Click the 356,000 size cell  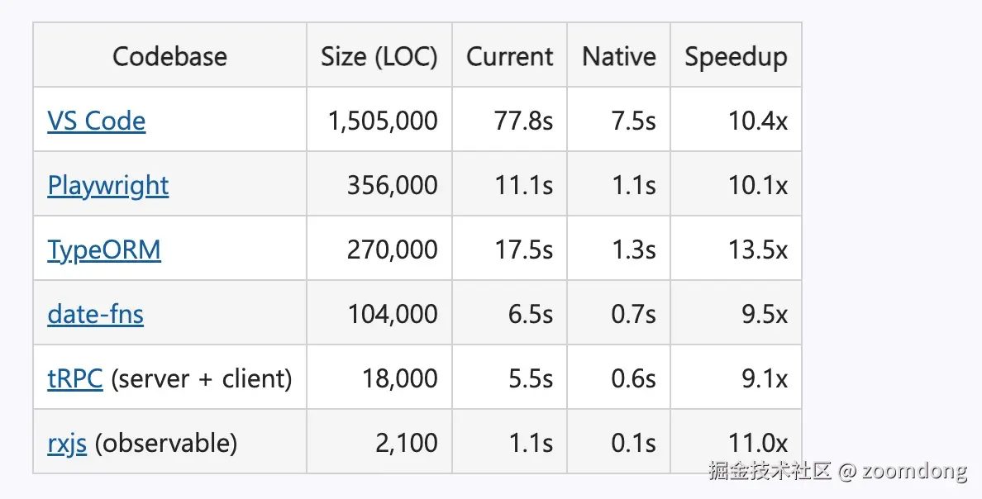[x=393, y=185]
